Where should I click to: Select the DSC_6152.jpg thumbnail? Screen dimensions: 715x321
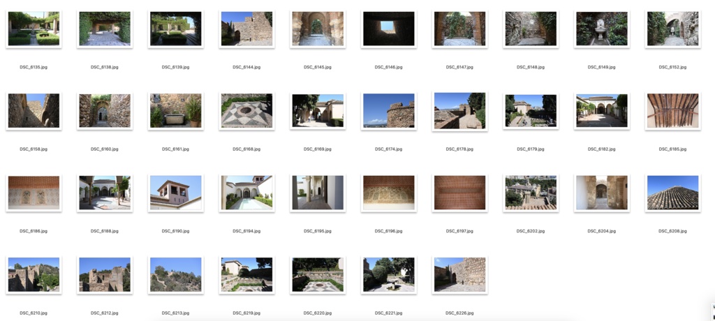[x=672, y=29]
